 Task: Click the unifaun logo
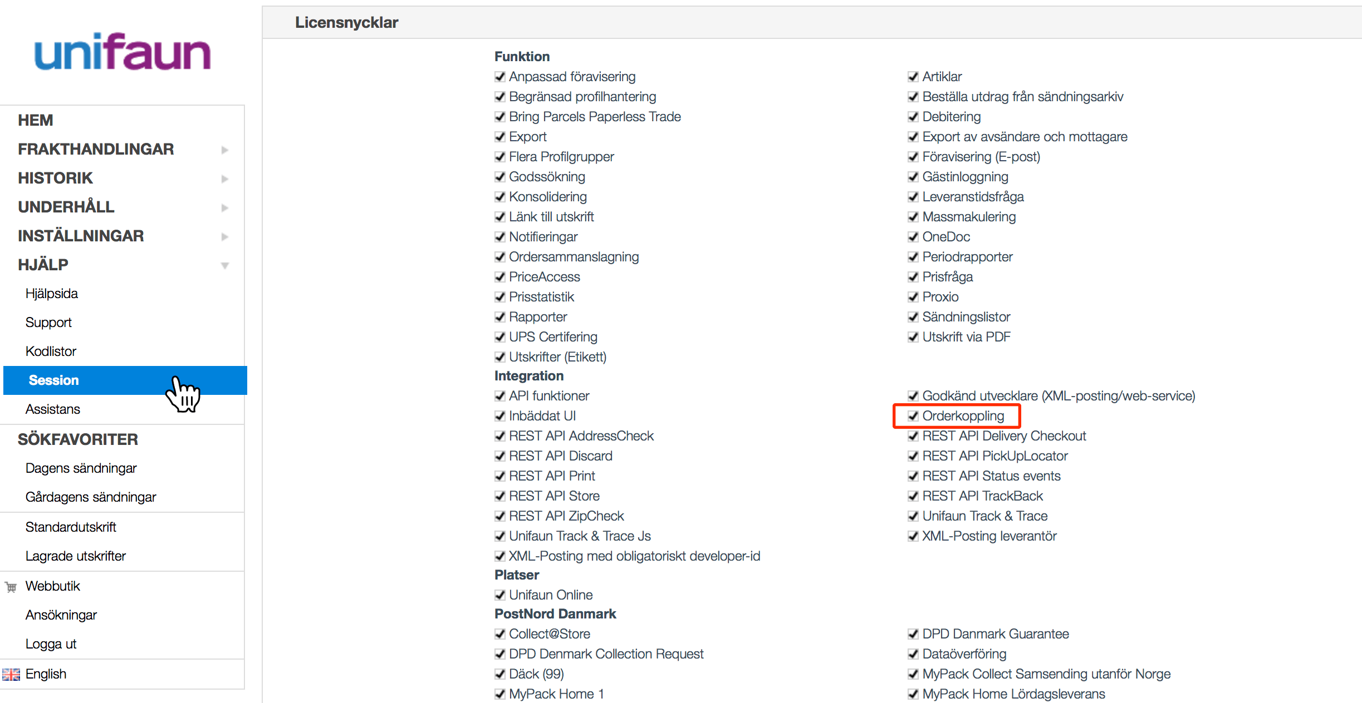(x=123, y=52)
